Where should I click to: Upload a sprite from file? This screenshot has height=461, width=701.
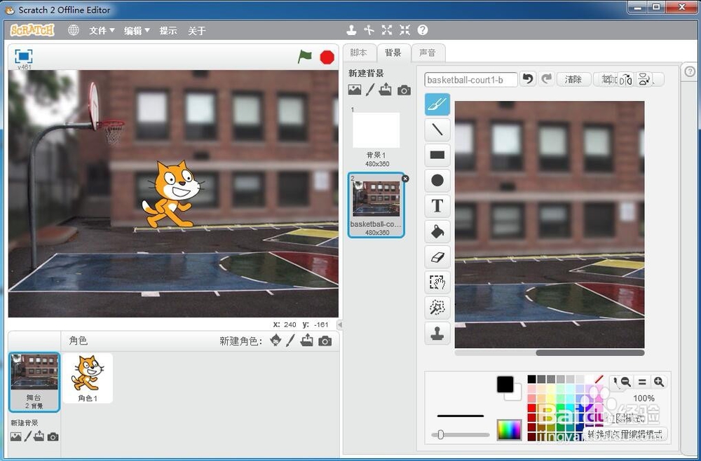click(x=307, y=340)
